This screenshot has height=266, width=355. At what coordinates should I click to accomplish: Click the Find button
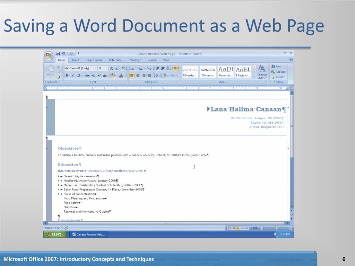[278, 66]
